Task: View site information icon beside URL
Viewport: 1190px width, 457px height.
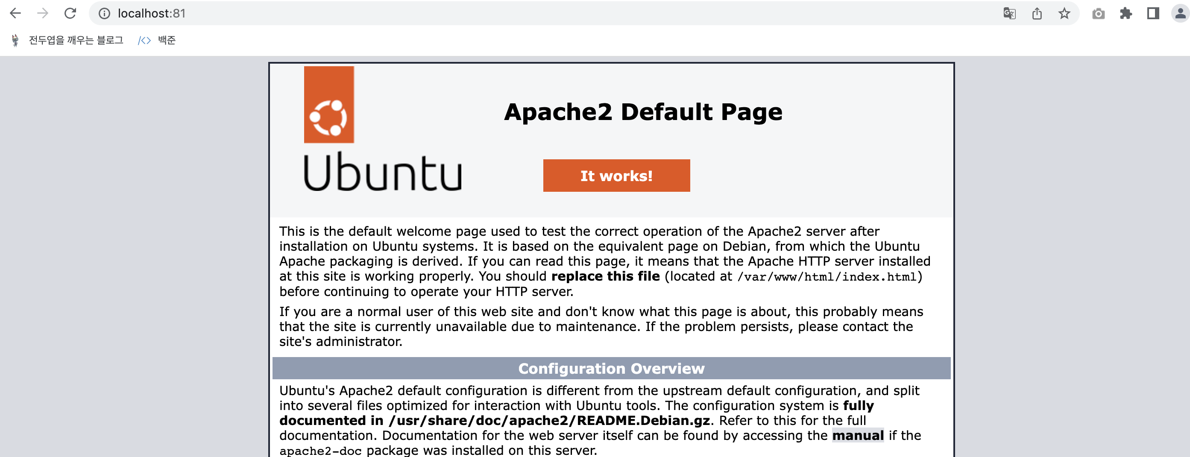Action: pos(104,13)
